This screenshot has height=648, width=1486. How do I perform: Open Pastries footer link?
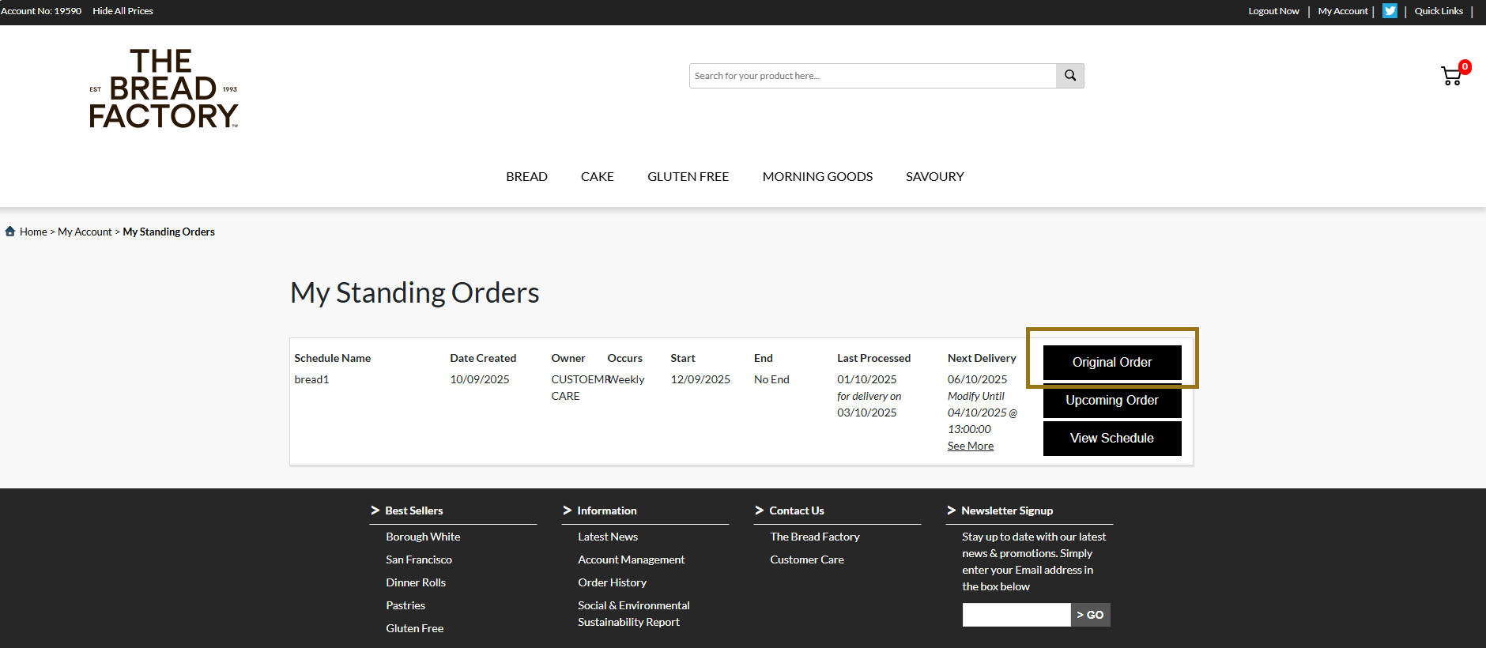(x=405, y=605)
